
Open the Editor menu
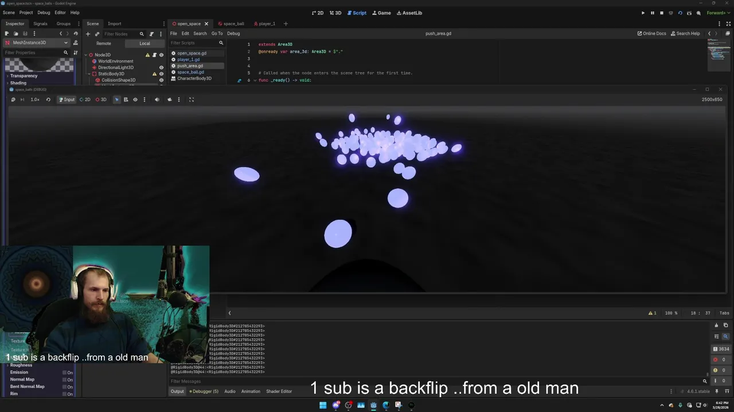[x=60, y=13]
